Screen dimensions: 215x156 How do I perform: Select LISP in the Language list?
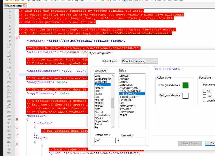pyautogui.click(x=97, y=91)
